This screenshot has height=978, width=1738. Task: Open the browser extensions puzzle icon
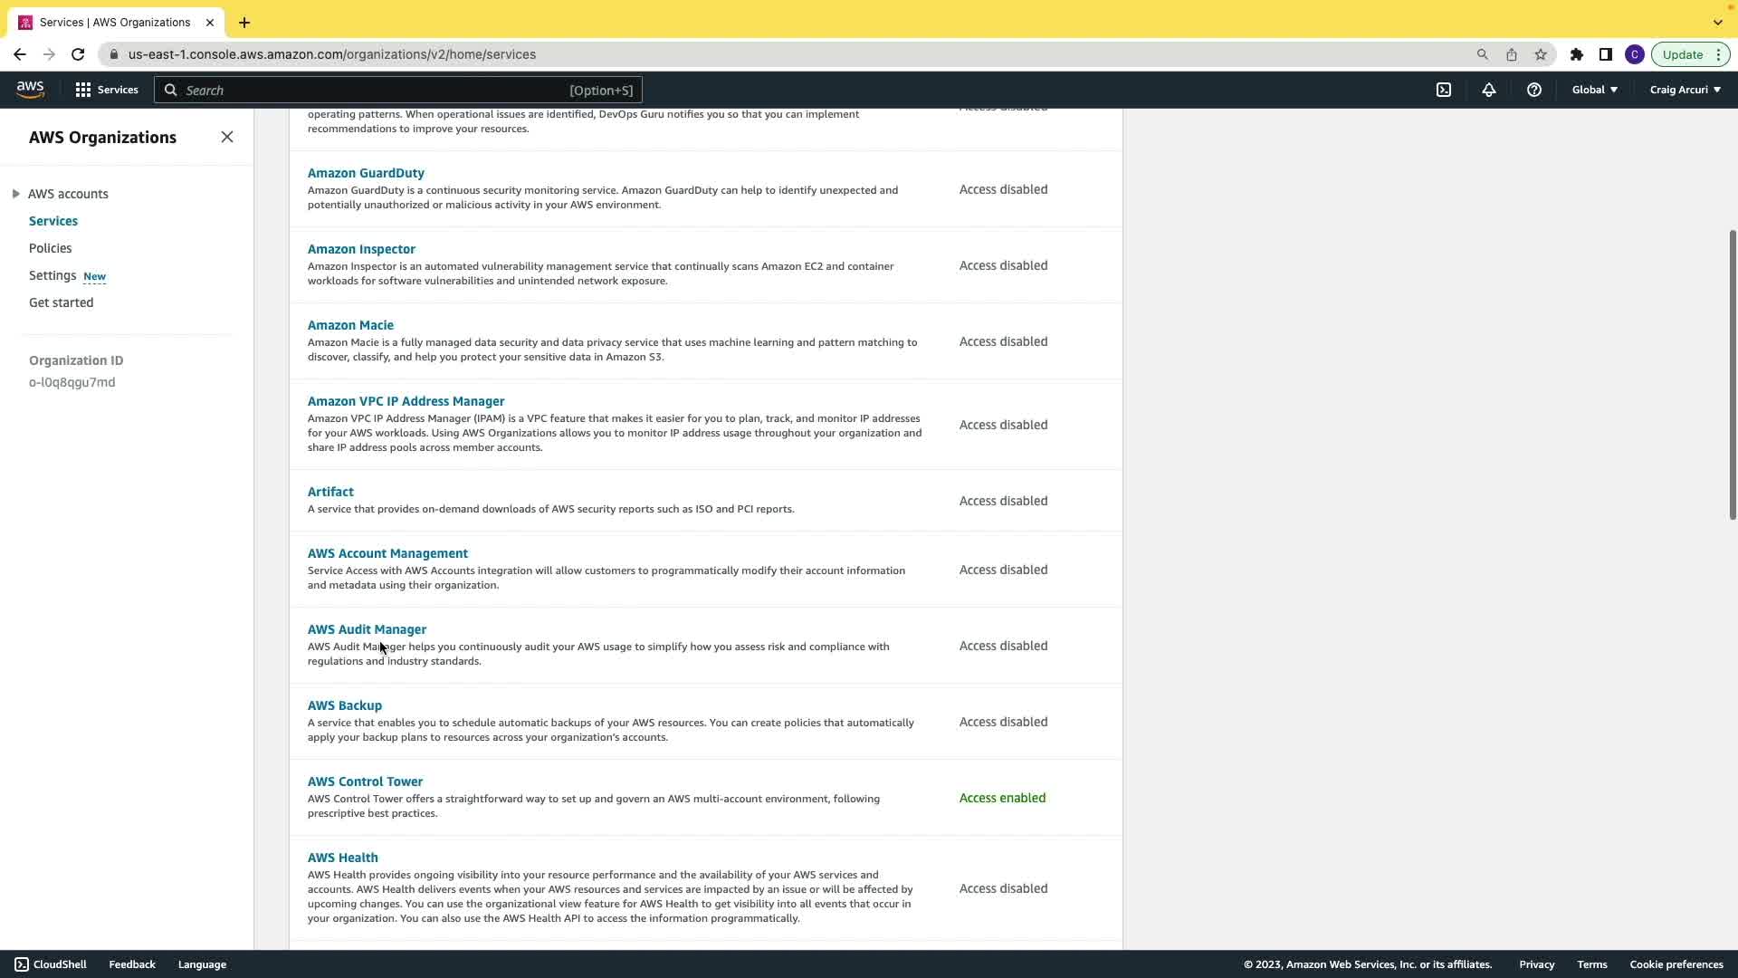tap(1577, 54)
